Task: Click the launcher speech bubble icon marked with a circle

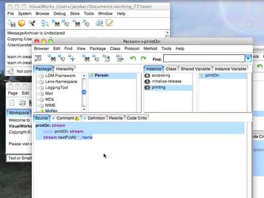Action: [65, 23]
